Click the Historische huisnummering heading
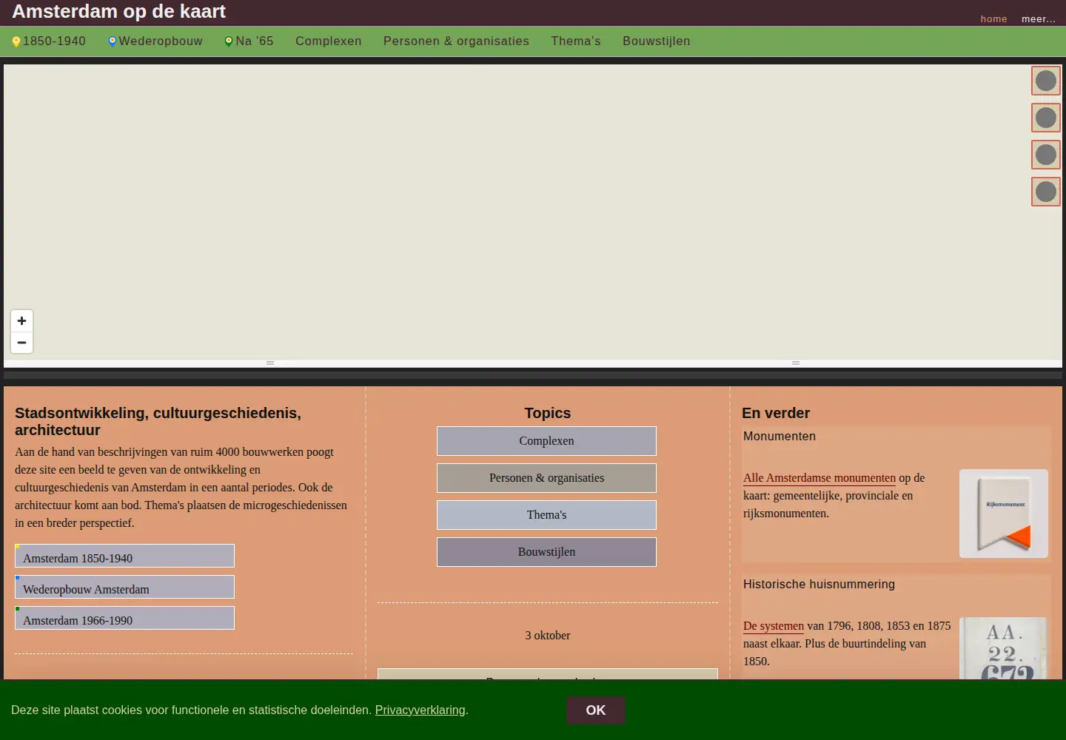 tap(819, 585)
